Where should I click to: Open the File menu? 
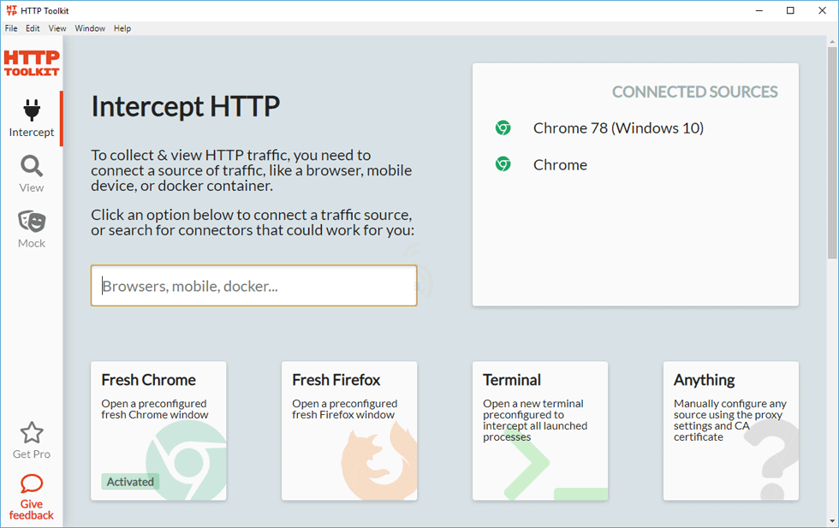[x=11, y=28]
